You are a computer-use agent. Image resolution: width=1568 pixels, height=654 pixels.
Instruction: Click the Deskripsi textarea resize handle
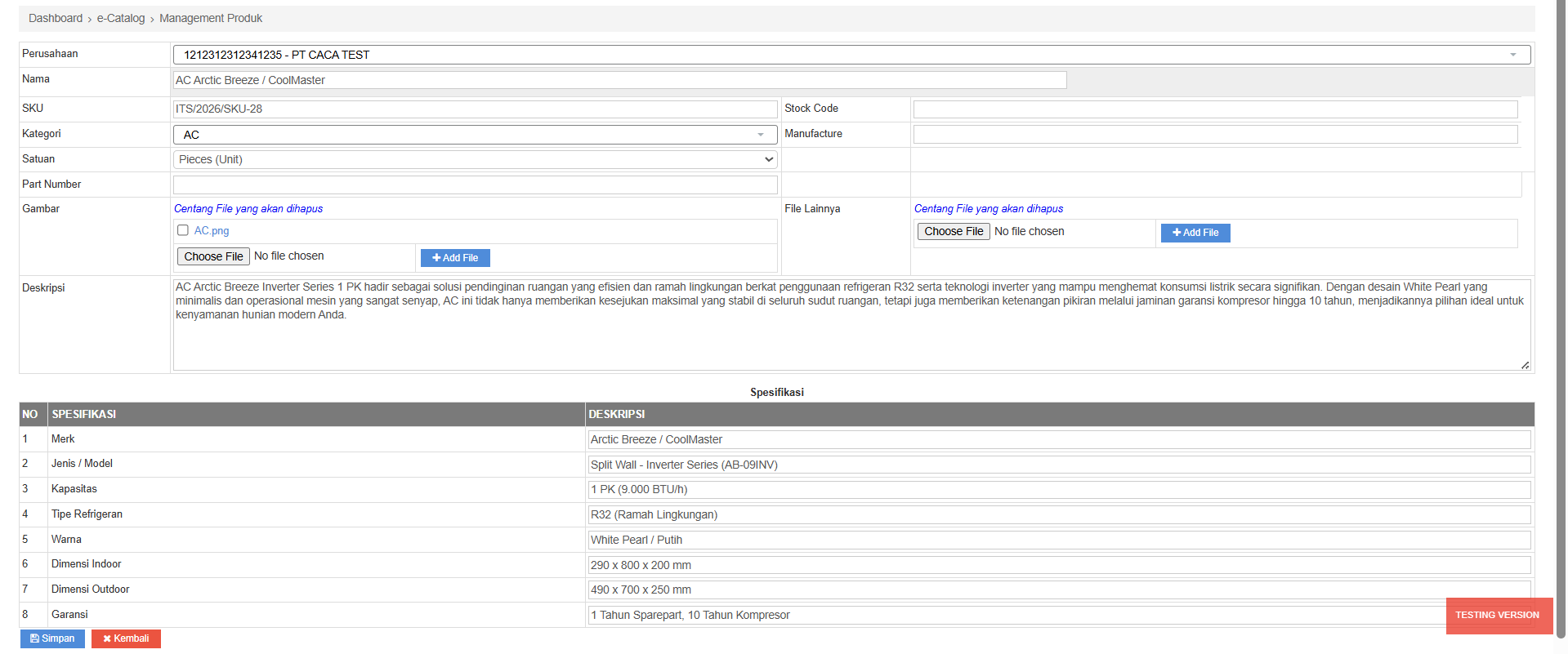1525,365
